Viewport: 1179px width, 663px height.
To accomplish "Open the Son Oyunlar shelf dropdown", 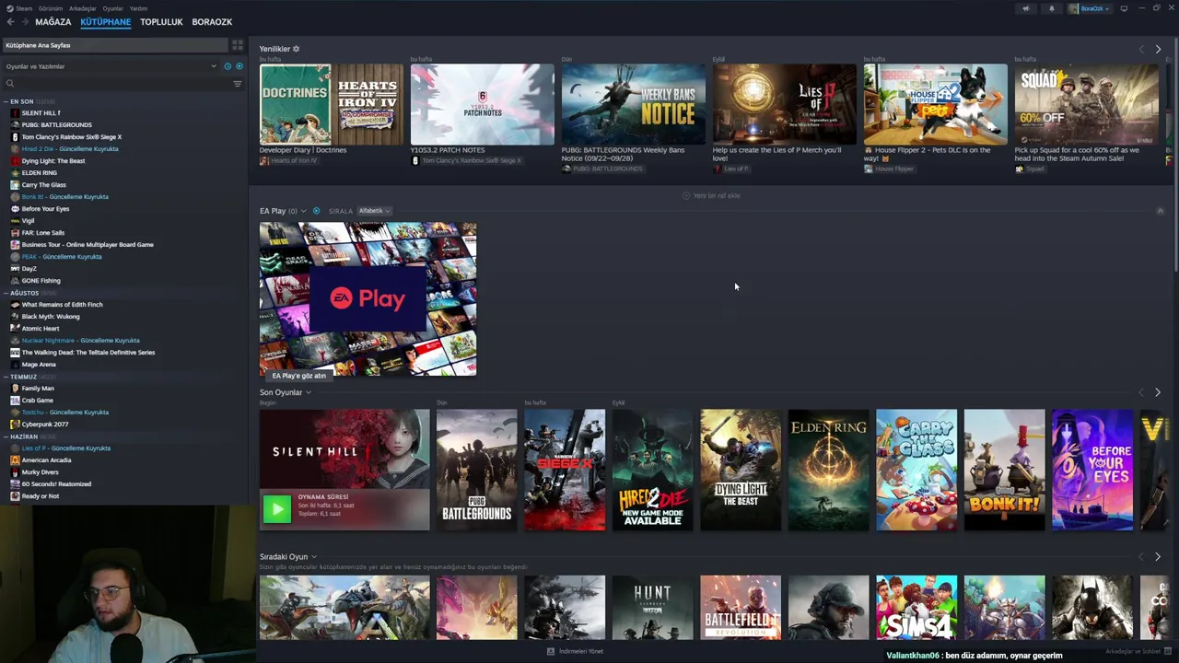I will coord(309,392).
